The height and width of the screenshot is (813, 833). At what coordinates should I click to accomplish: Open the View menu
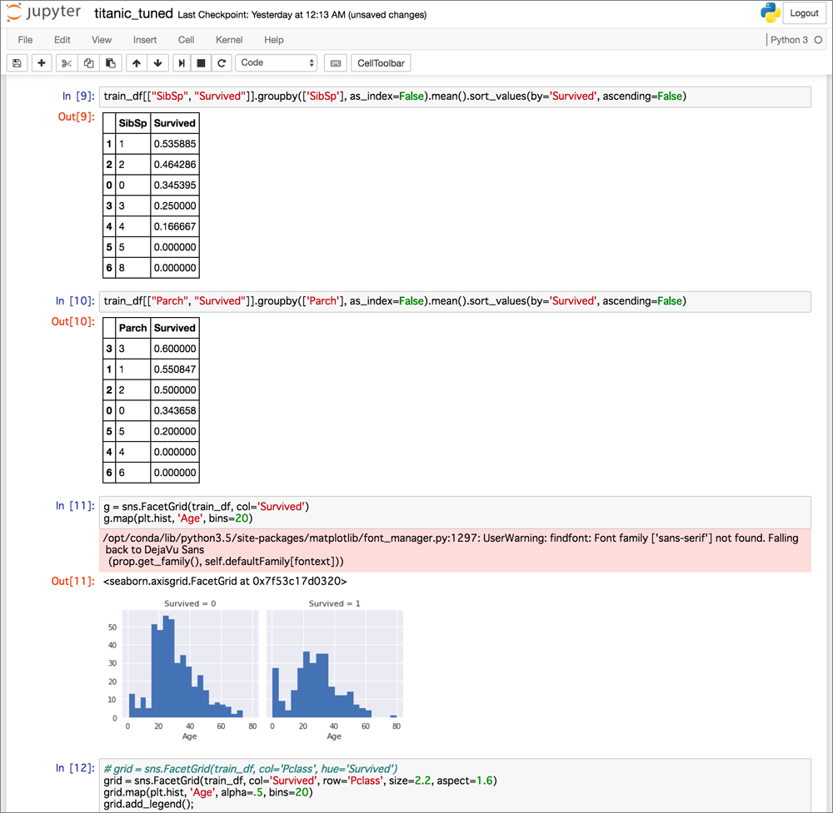pos(102,40)
